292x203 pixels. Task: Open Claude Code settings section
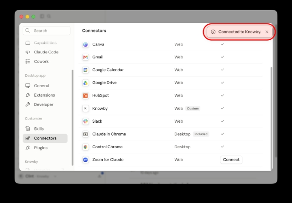coord(45,52)
